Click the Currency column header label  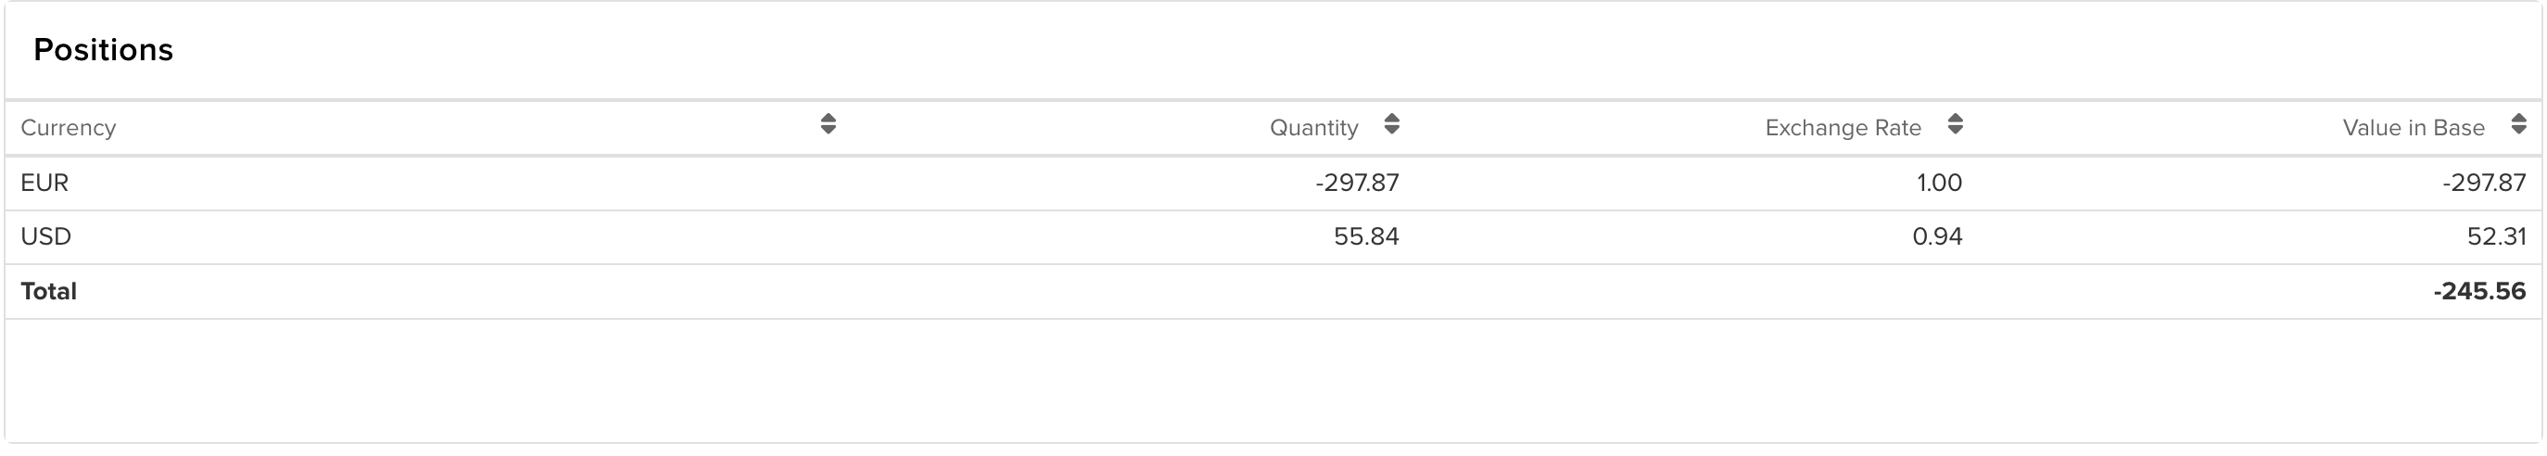pos(69,128)
